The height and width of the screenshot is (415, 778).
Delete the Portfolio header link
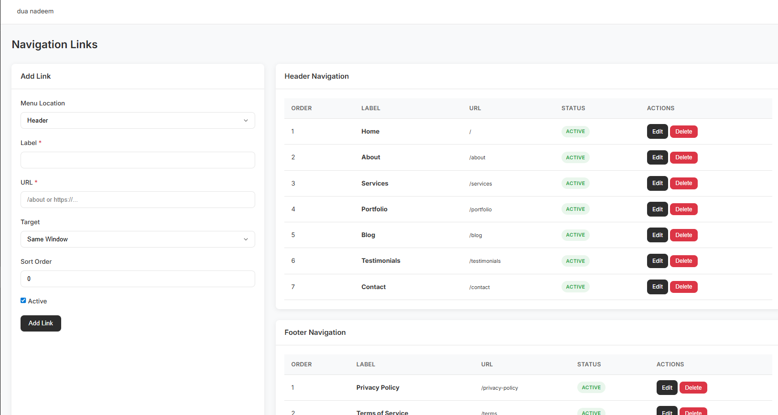683,209
